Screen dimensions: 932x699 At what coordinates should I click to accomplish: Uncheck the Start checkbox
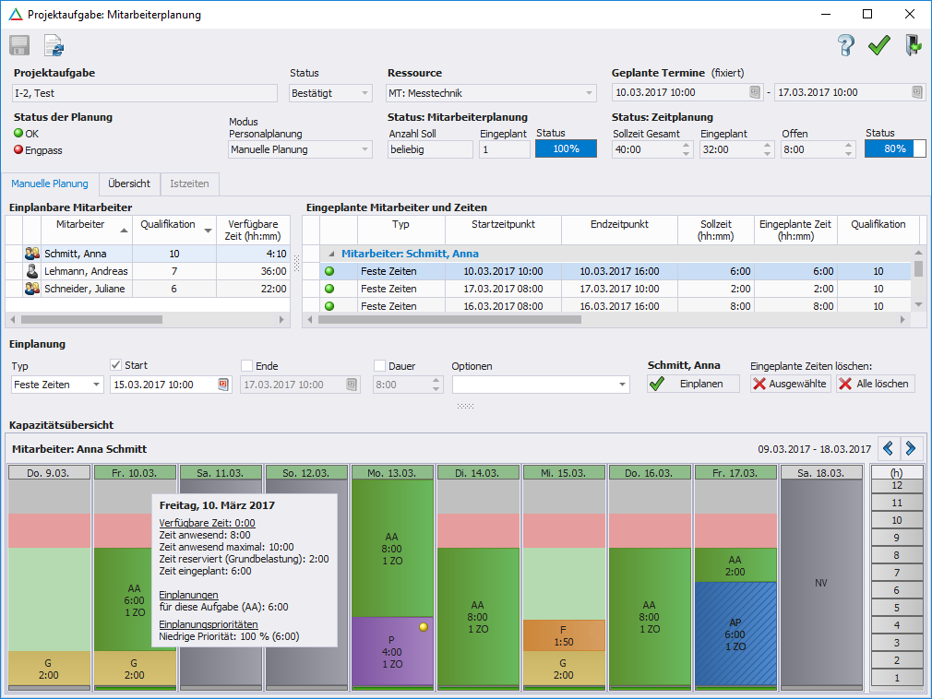pyautogui.click(x=116, y=365)
